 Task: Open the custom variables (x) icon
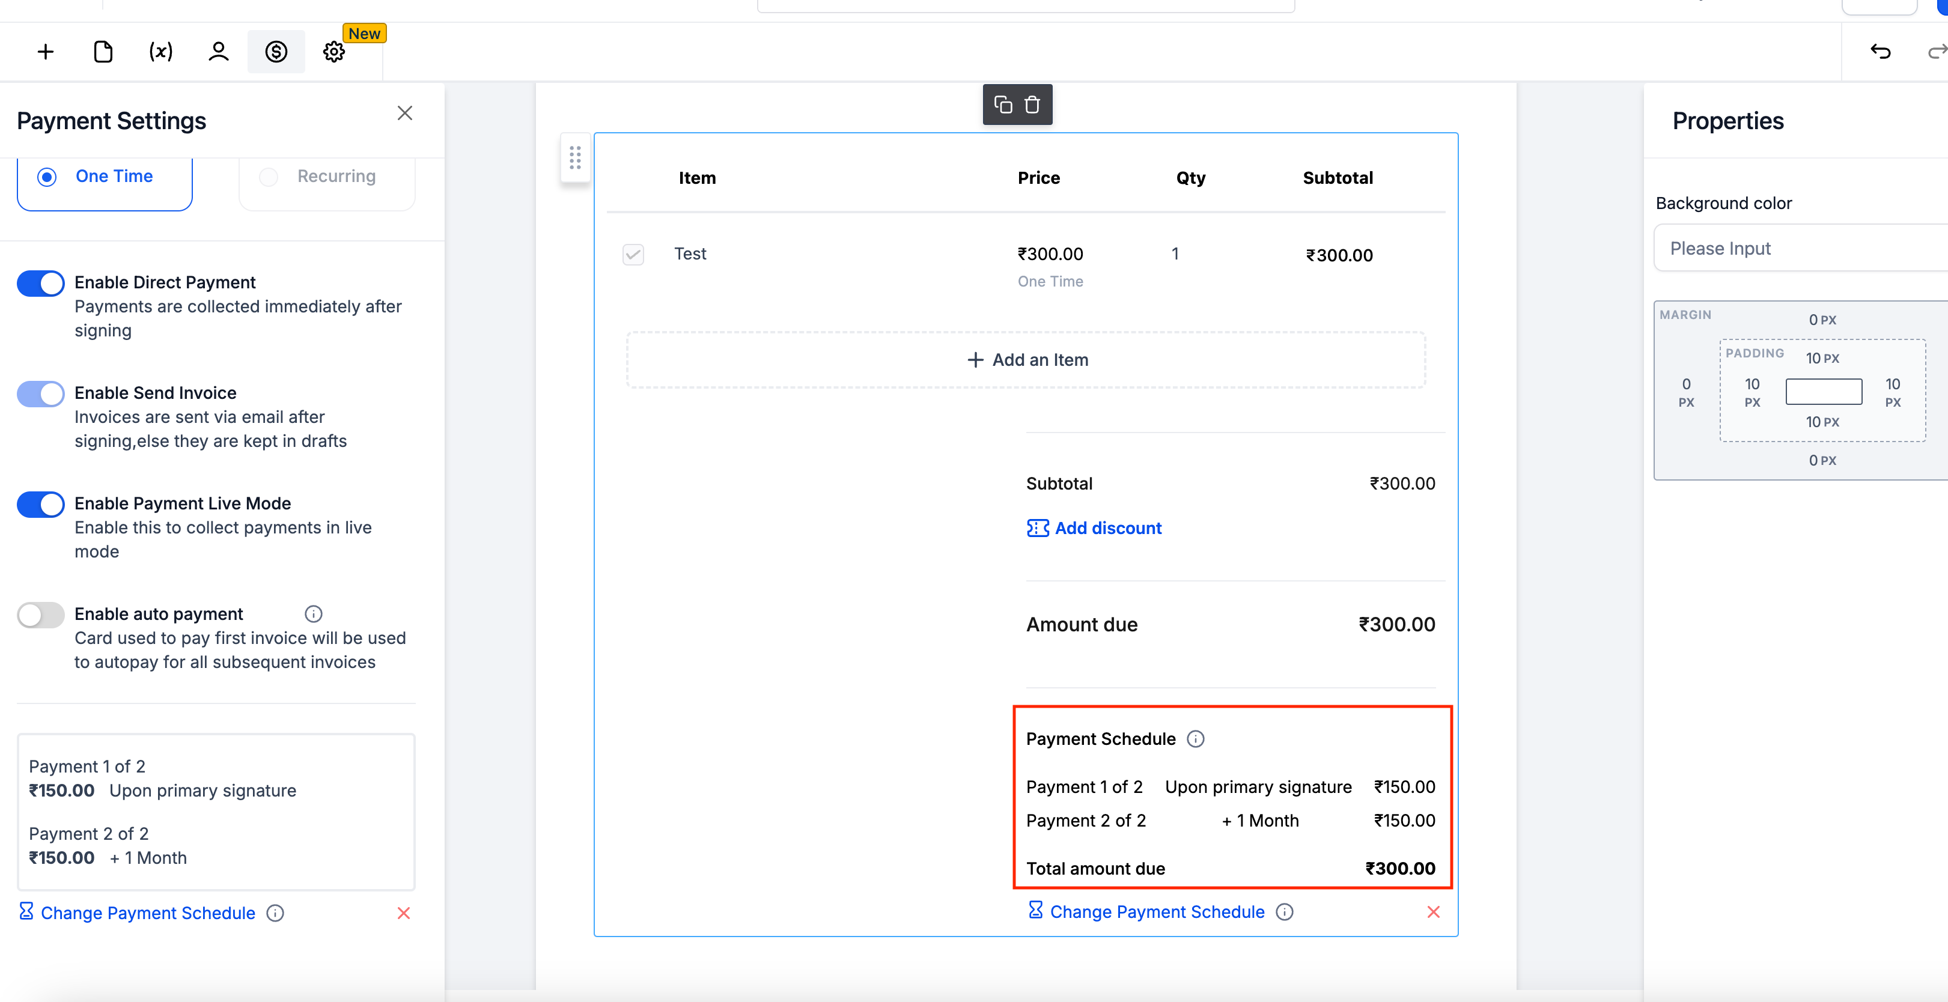coord(160,52)
